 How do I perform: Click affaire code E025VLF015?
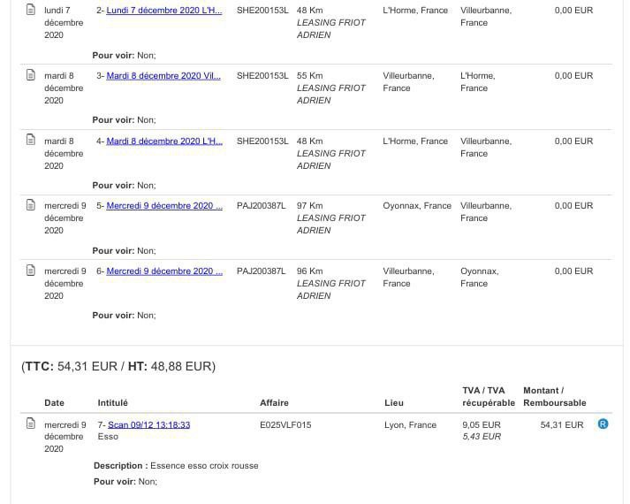click(x=285, y=424)
